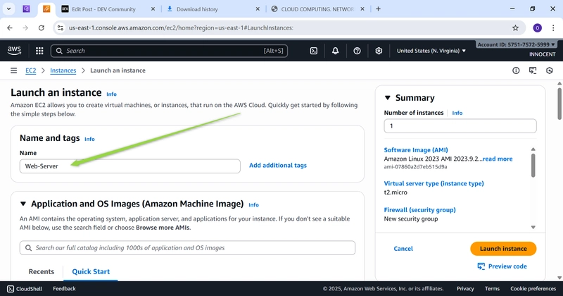Reload the page
The height and width of the screenshot is (296, 563).
point(42,27)
